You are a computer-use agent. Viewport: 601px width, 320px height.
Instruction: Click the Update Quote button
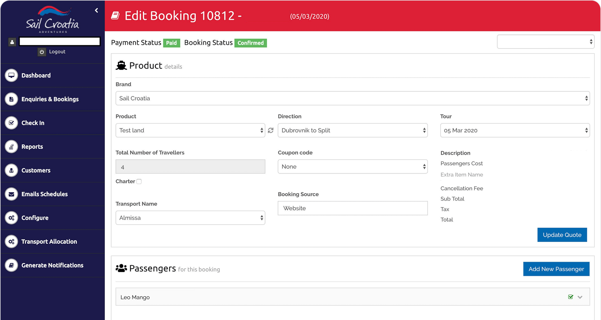point(562,235)
